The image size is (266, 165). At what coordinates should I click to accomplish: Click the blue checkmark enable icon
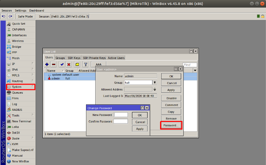click(62, 65)
